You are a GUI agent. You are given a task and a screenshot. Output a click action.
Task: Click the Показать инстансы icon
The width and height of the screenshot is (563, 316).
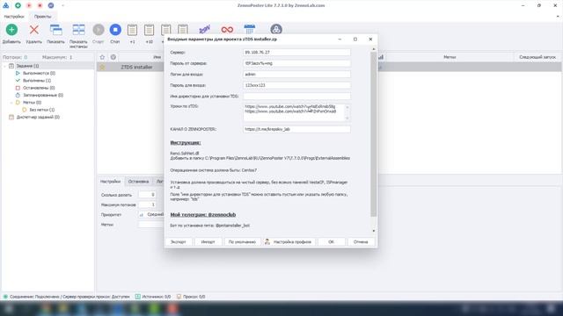click(78, 30)
